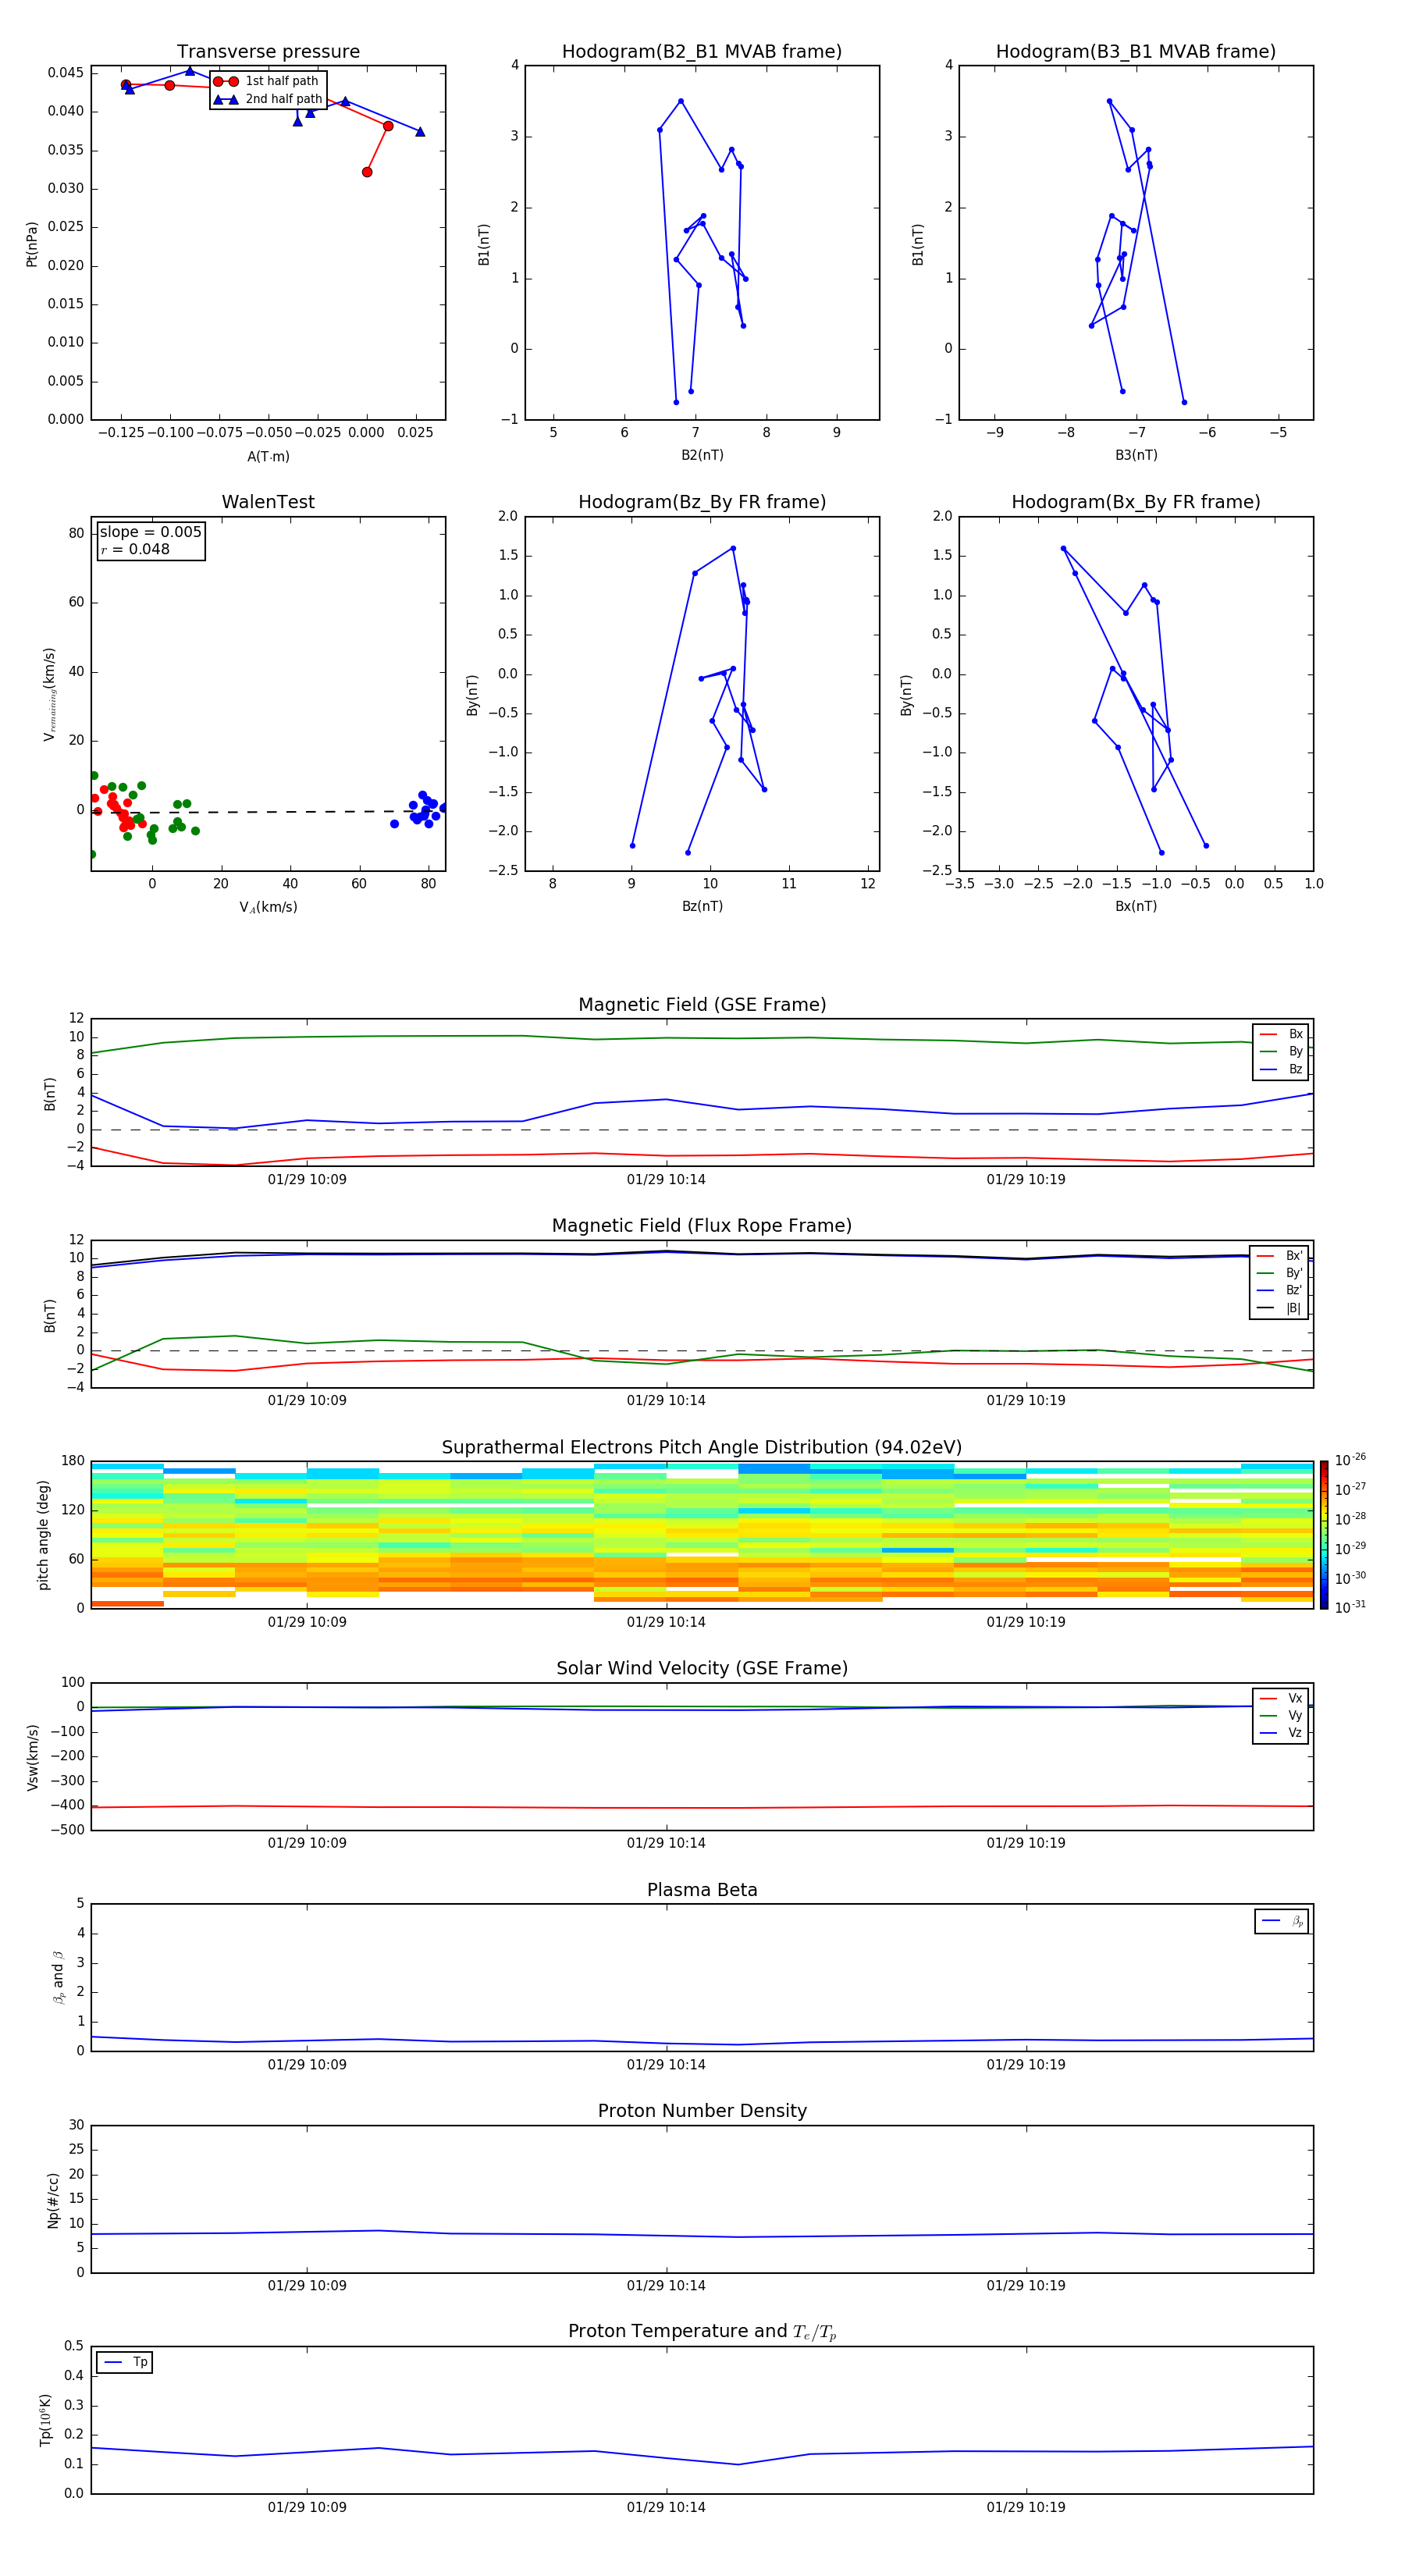Click the "Plasma Beta" plot title

702,1891
